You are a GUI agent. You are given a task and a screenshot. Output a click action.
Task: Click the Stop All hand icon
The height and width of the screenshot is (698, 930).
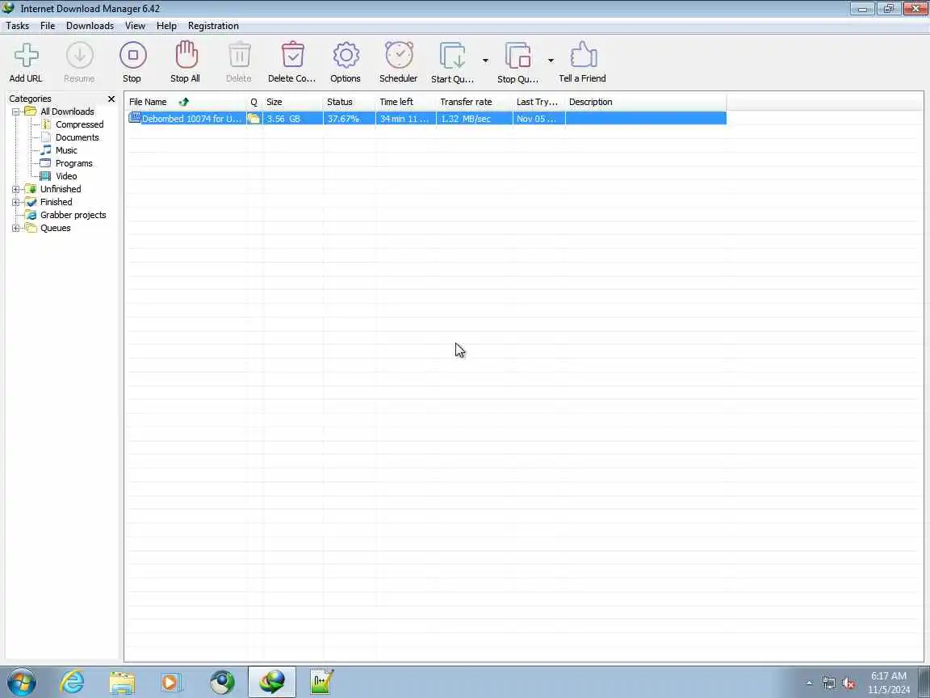click(x=186, y=55)
